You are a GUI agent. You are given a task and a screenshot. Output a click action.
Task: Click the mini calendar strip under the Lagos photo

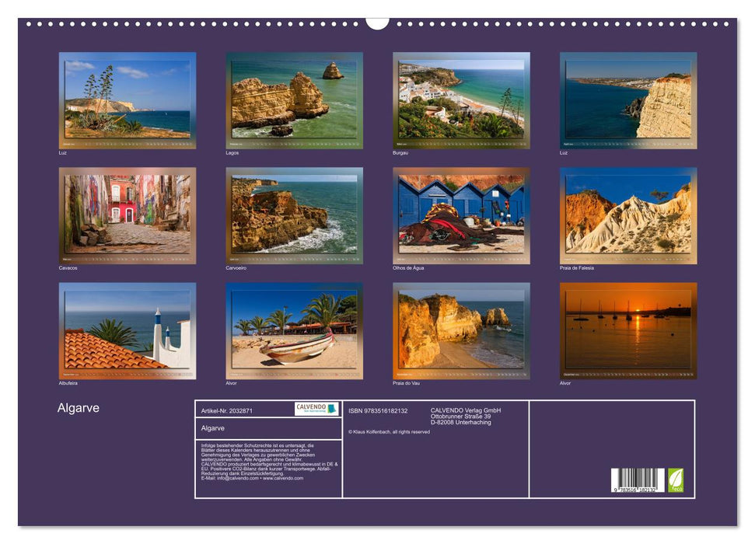(293, 143)
